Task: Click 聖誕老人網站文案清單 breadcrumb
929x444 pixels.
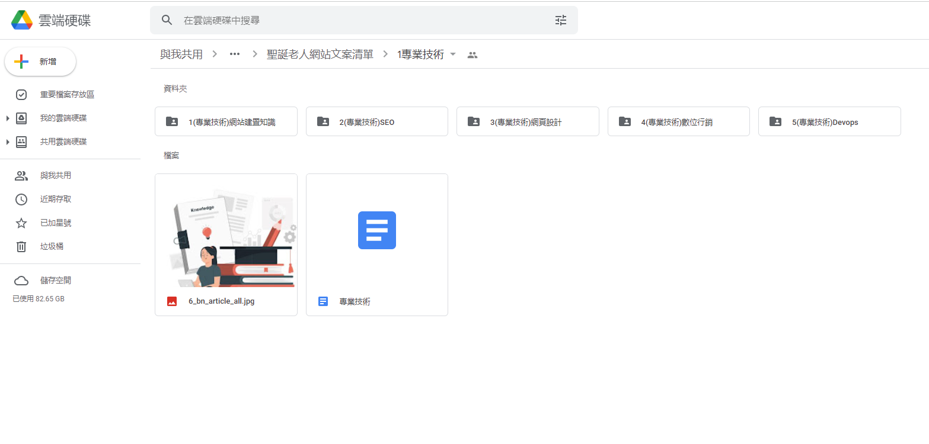Action: 320,54
